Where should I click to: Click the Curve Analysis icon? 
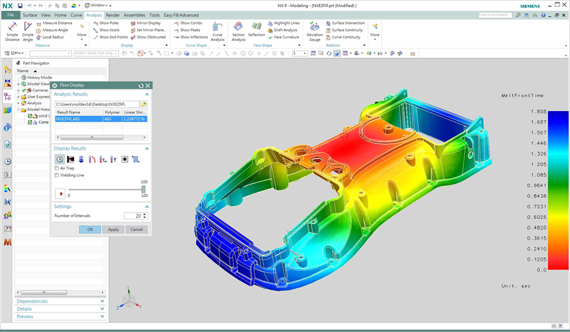218,31
